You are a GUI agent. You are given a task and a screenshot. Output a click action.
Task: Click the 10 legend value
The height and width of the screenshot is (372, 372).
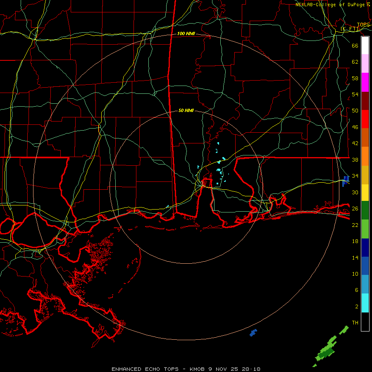(x=355, y=274)
